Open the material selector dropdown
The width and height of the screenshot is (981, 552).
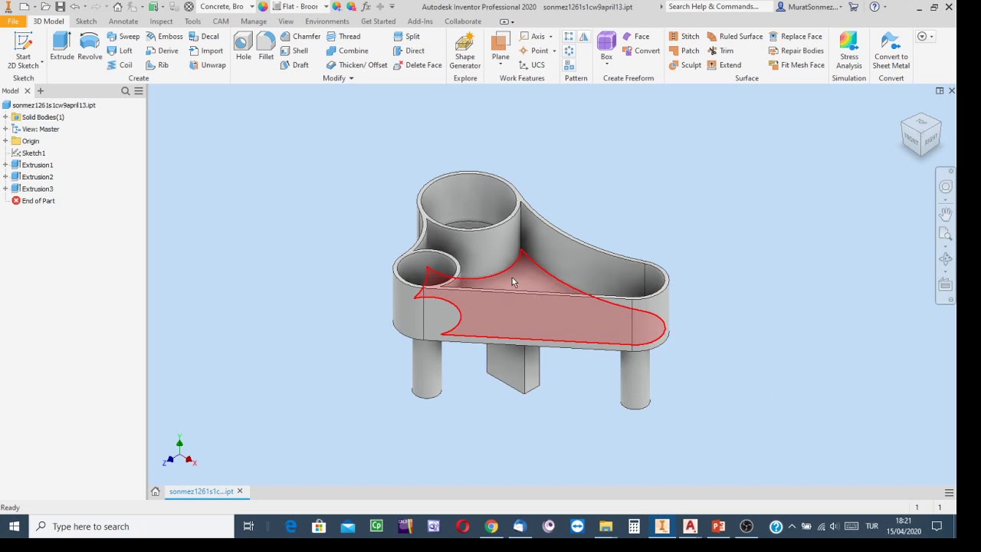tap(251, 7)
